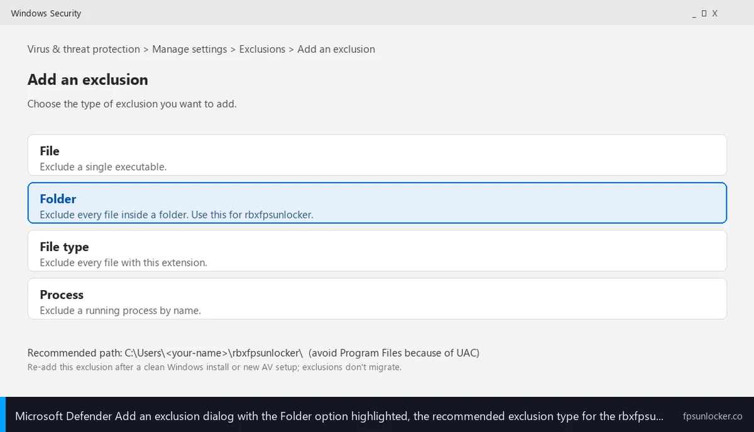Pick the File type exclusion option
754x432 pixels.
point(377,251)
